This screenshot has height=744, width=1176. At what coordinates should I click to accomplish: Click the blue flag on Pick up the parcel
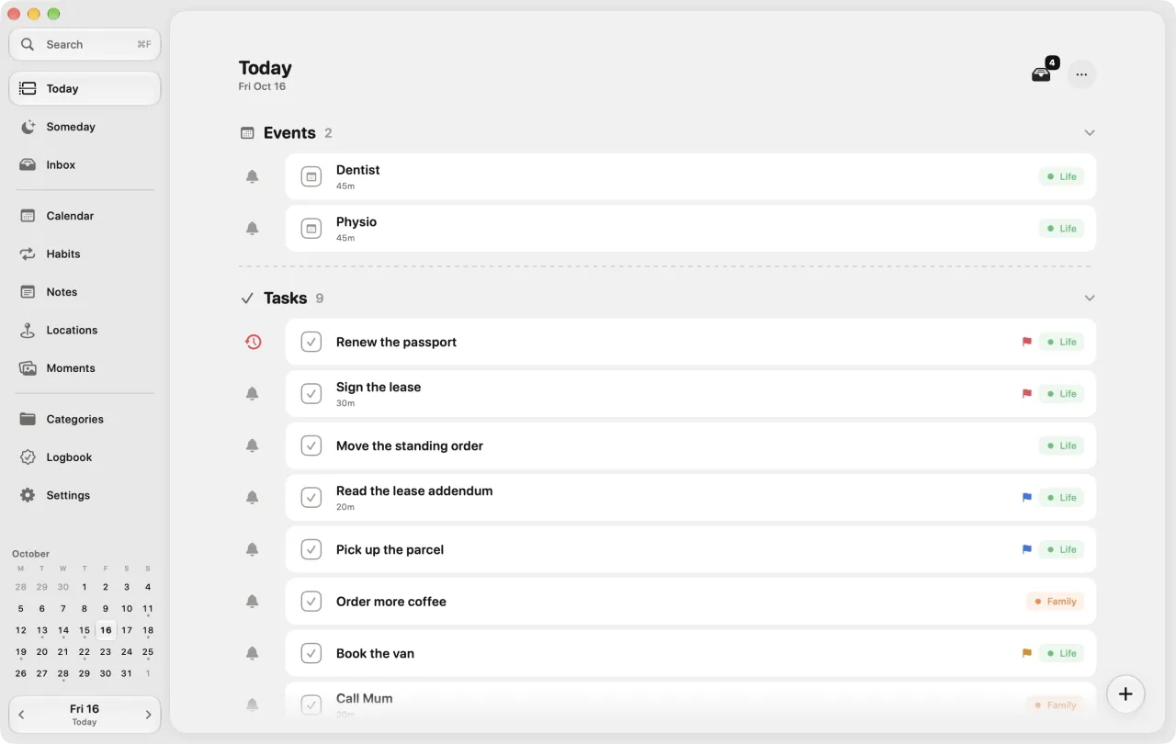[x=1027, y=549]
